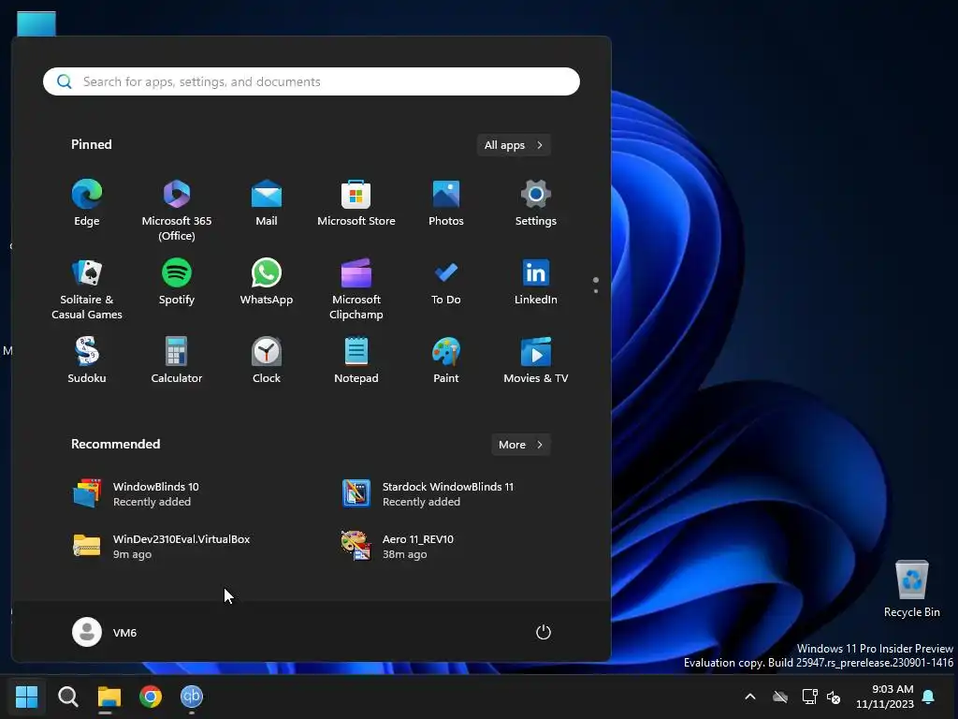Open File Explorer from the taskbar
The height and width of the screenshot is (719, 958).
pos(109,697)
